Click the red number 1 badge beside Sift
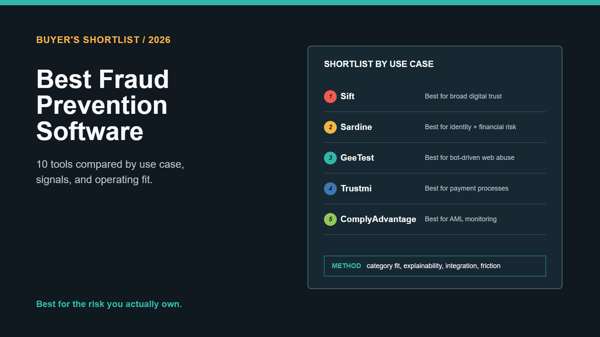Image resolution: width=600 pixels, height=337 pixels. point(330,96)
